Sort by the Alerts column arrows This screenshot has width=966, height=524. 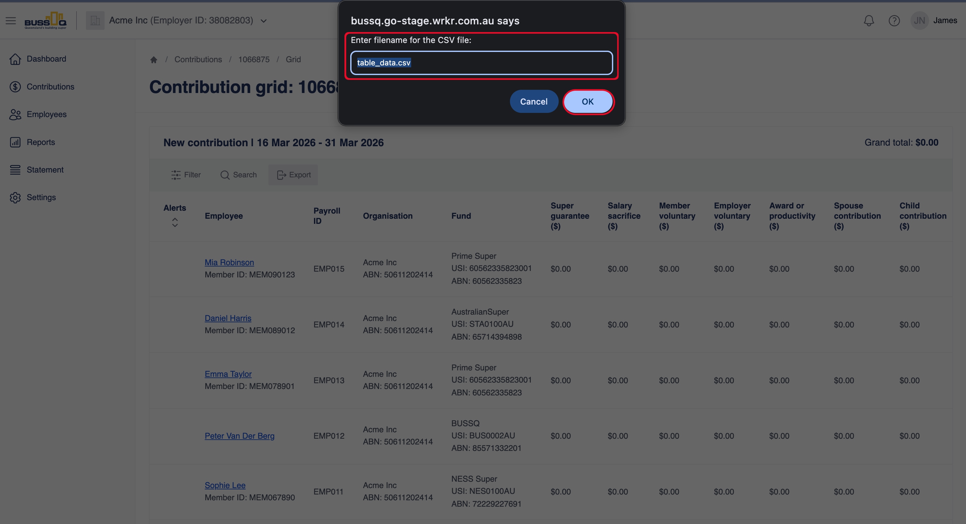pos(175,223)
